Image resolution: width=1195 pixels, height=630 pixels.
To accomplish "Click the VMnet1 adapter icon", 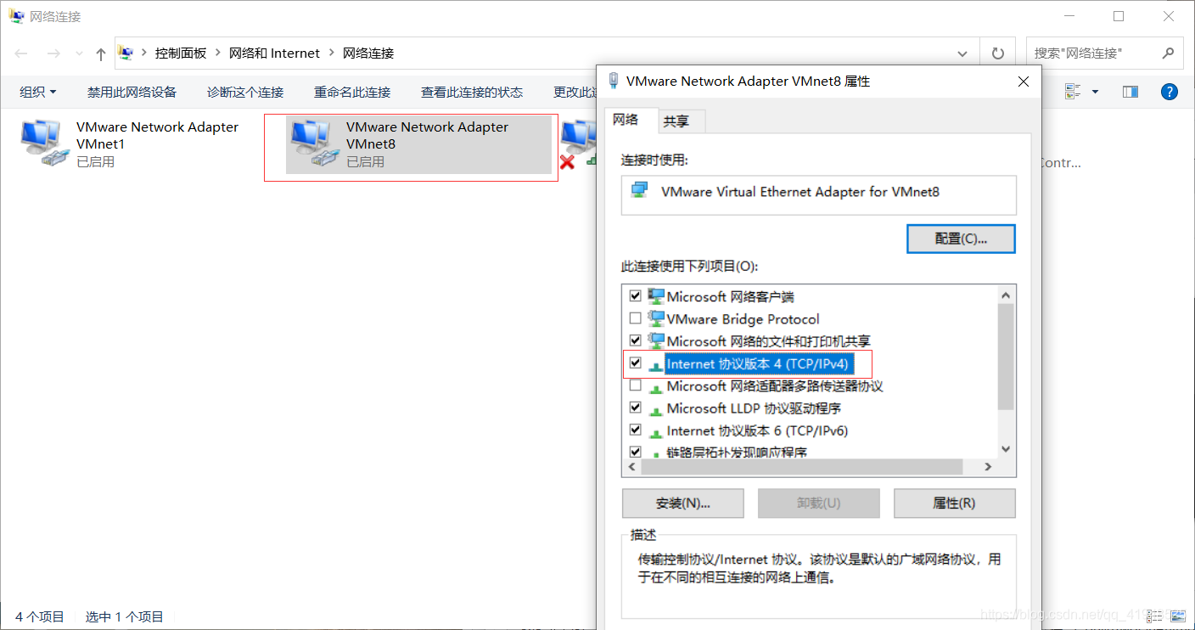I will click(x=42, y=143).
